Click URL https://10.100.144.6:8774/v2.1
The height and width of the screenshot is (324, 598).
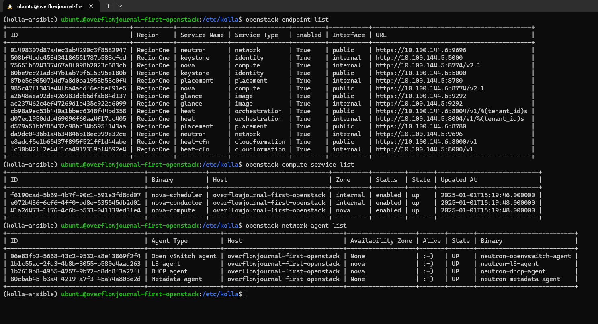tap(430, 88)
